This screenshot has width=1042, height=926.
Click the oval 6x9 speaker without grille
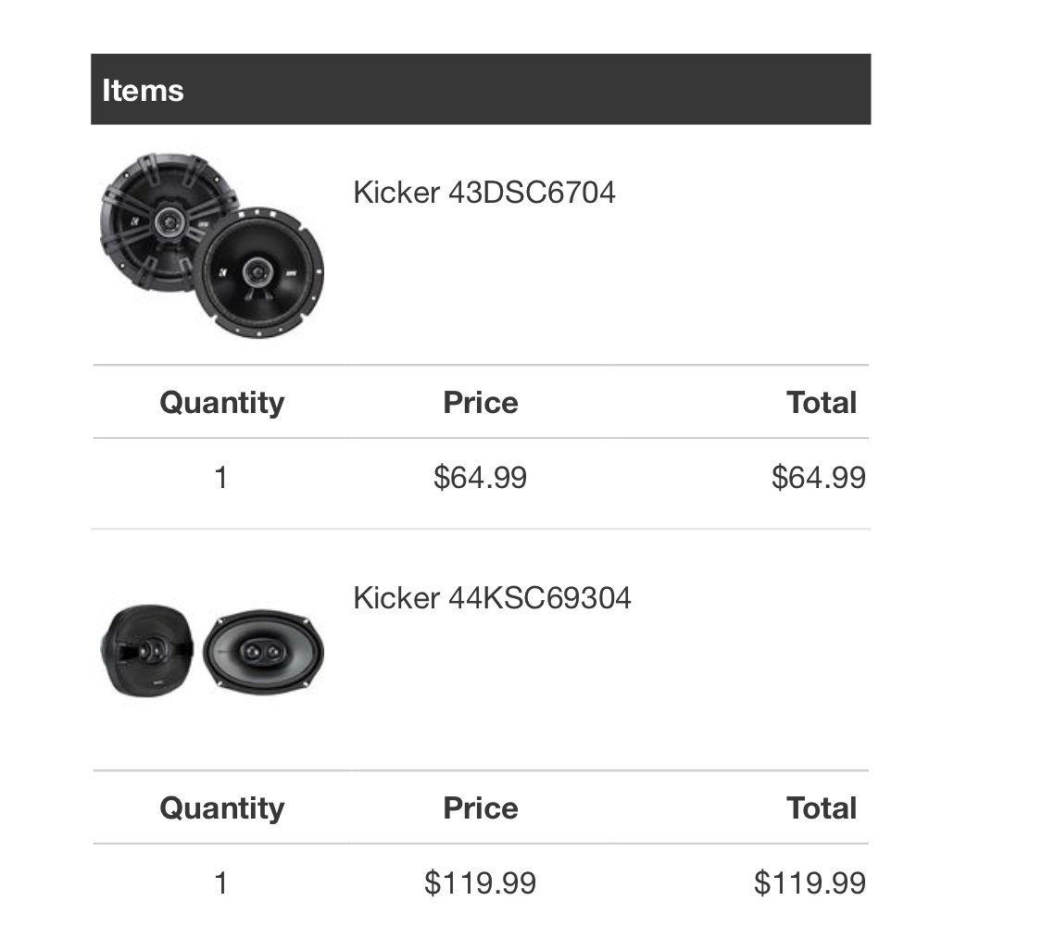pos(264,652)
